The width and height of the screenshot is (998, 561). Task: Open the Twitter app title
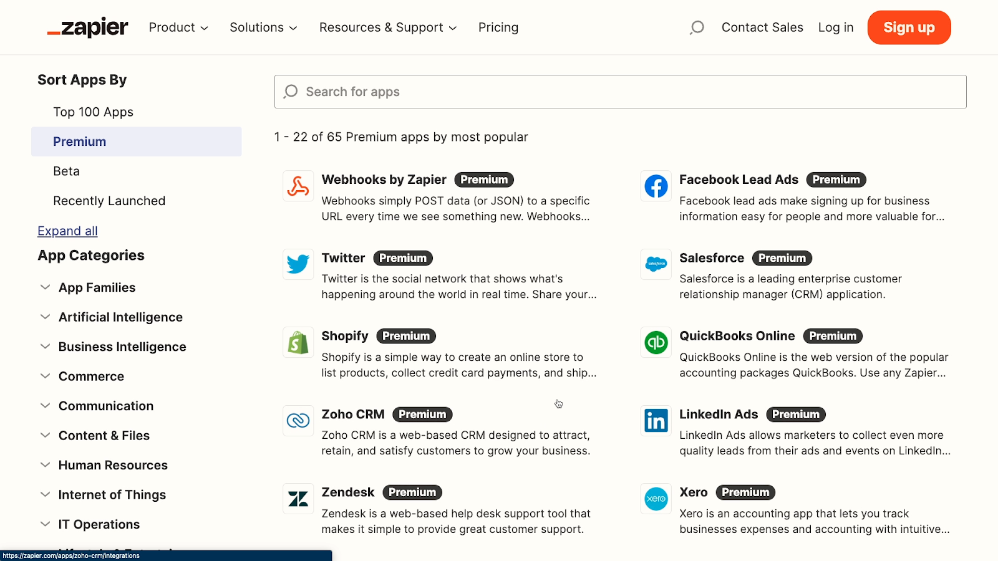(343, 258)
